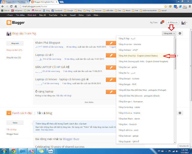Click the language list scrollbar thumb
The width and height of the screenshot is (192, 154).
pyautogui.click(x=175, y=54)
